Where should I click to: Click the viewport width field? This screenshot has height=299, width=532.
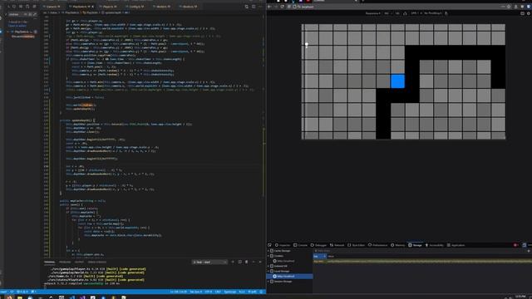pos(387,13)
